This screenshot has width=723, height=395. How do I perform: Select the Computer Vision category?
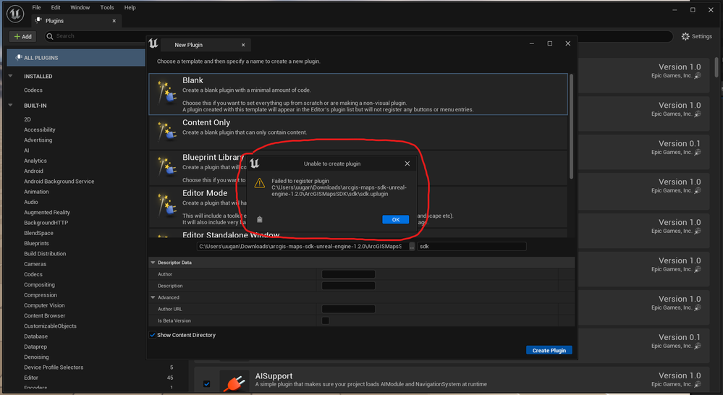click(44, 305)
